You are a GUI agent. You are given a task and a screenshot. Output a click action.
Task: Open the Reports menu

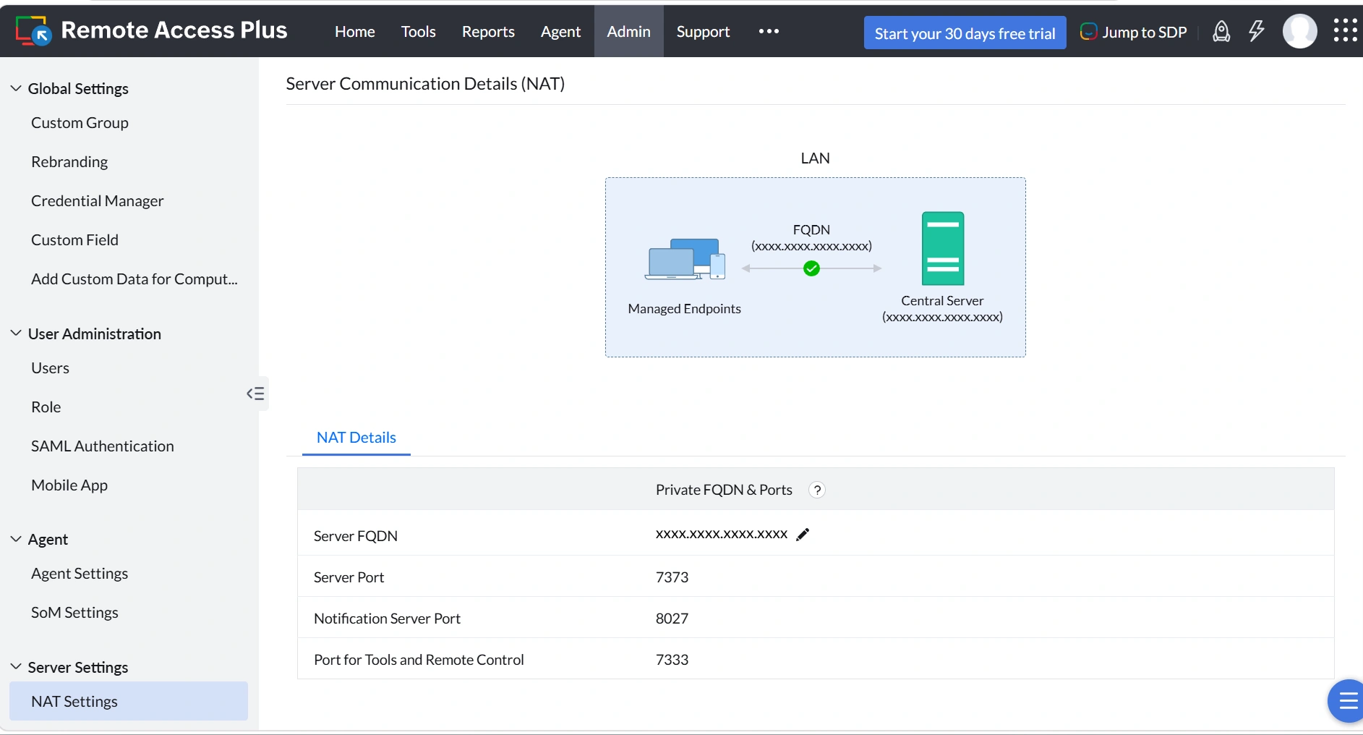click(x=488, y=32)
